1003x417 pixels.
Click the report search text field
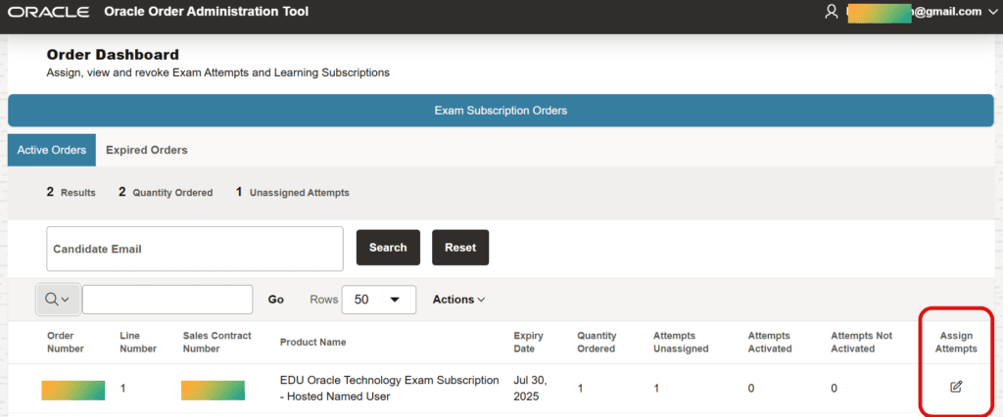point(167,300)
